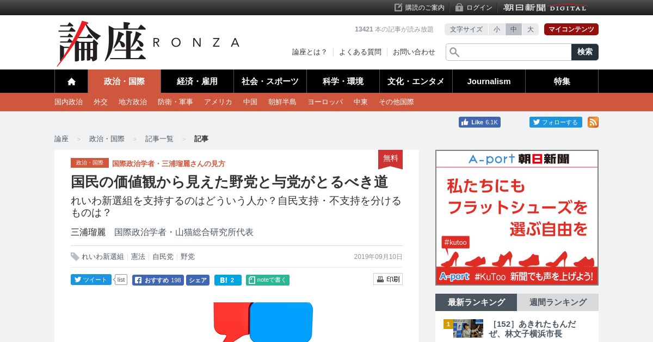Set font size to medium 中
Screen dimensions: 653x342
tap(514, 29)
